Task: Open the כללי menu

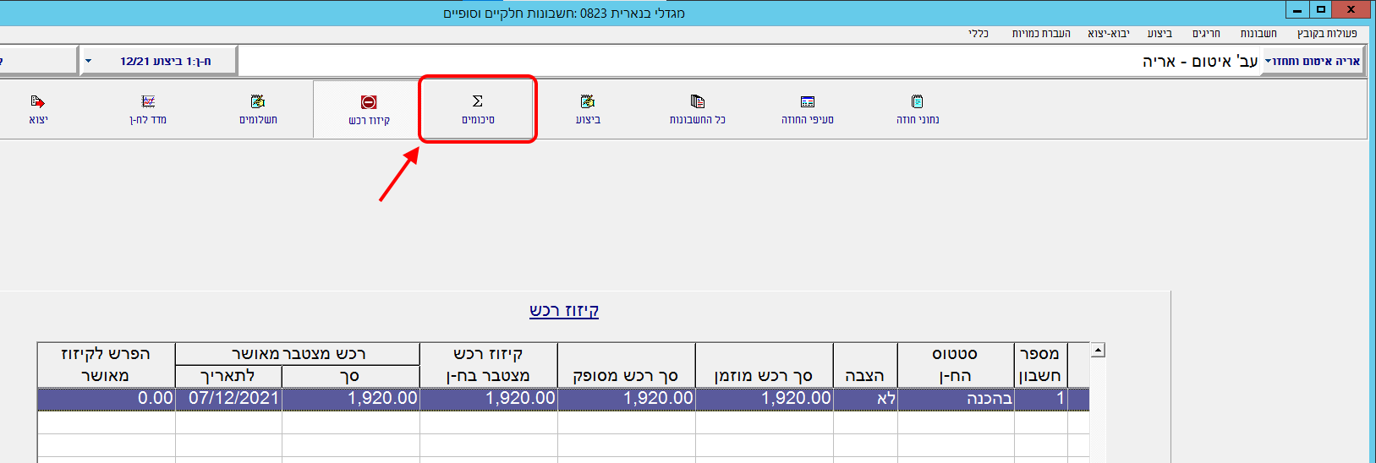Action: coord(979,34)
